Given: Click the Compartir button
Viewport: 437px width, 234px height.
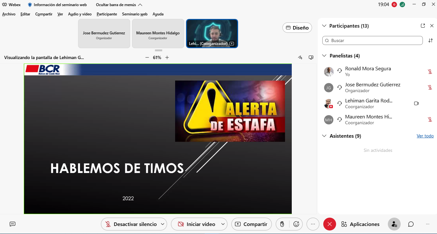Looking at the screenshot, I should point(251,224).
